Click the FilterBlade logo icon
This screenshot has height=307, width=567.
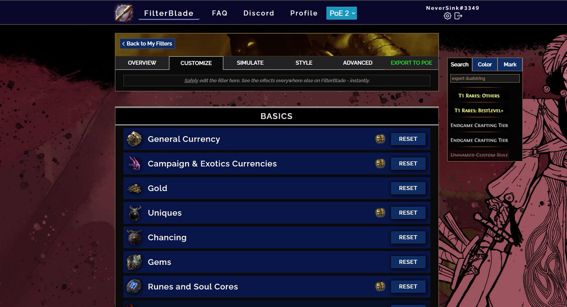(124, 13)
